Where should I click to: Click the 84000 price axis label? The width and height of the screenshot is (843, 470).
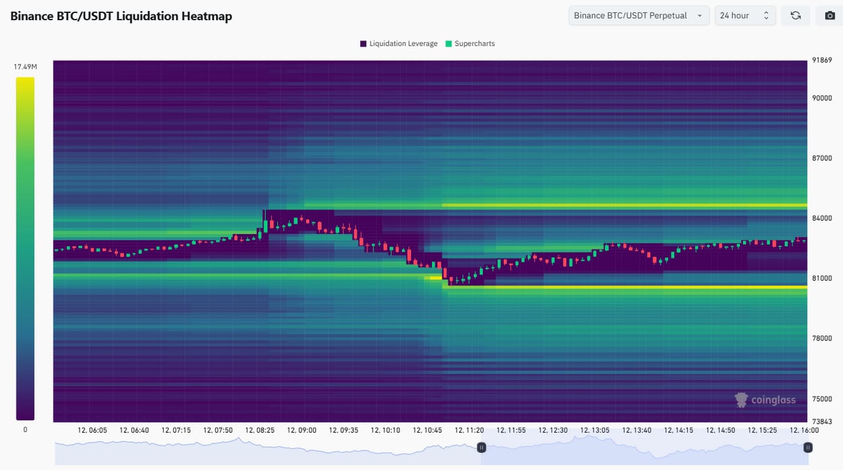821,218
